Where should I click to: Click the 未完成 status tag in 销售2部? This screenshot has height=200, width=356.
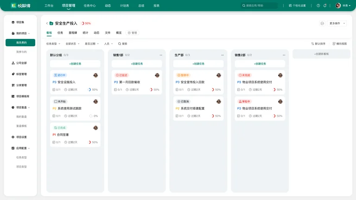click(x=245, y=75)
